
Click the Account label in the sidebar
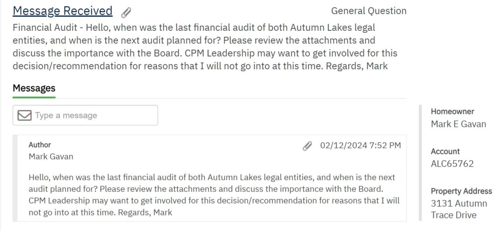click(445, 151)
